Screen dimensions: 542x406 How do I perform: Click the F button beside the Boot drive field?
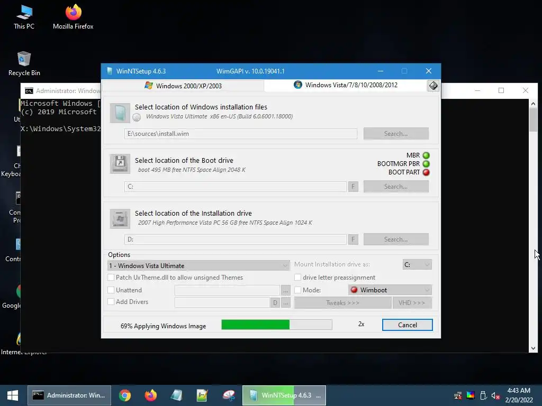353,187
